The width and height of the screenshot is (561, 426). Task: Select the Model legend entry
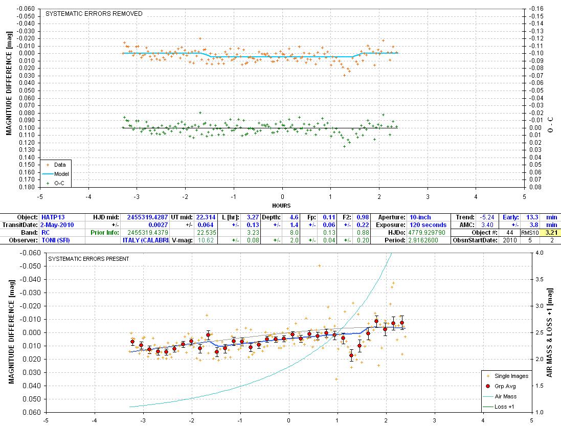tap(56, 174)
